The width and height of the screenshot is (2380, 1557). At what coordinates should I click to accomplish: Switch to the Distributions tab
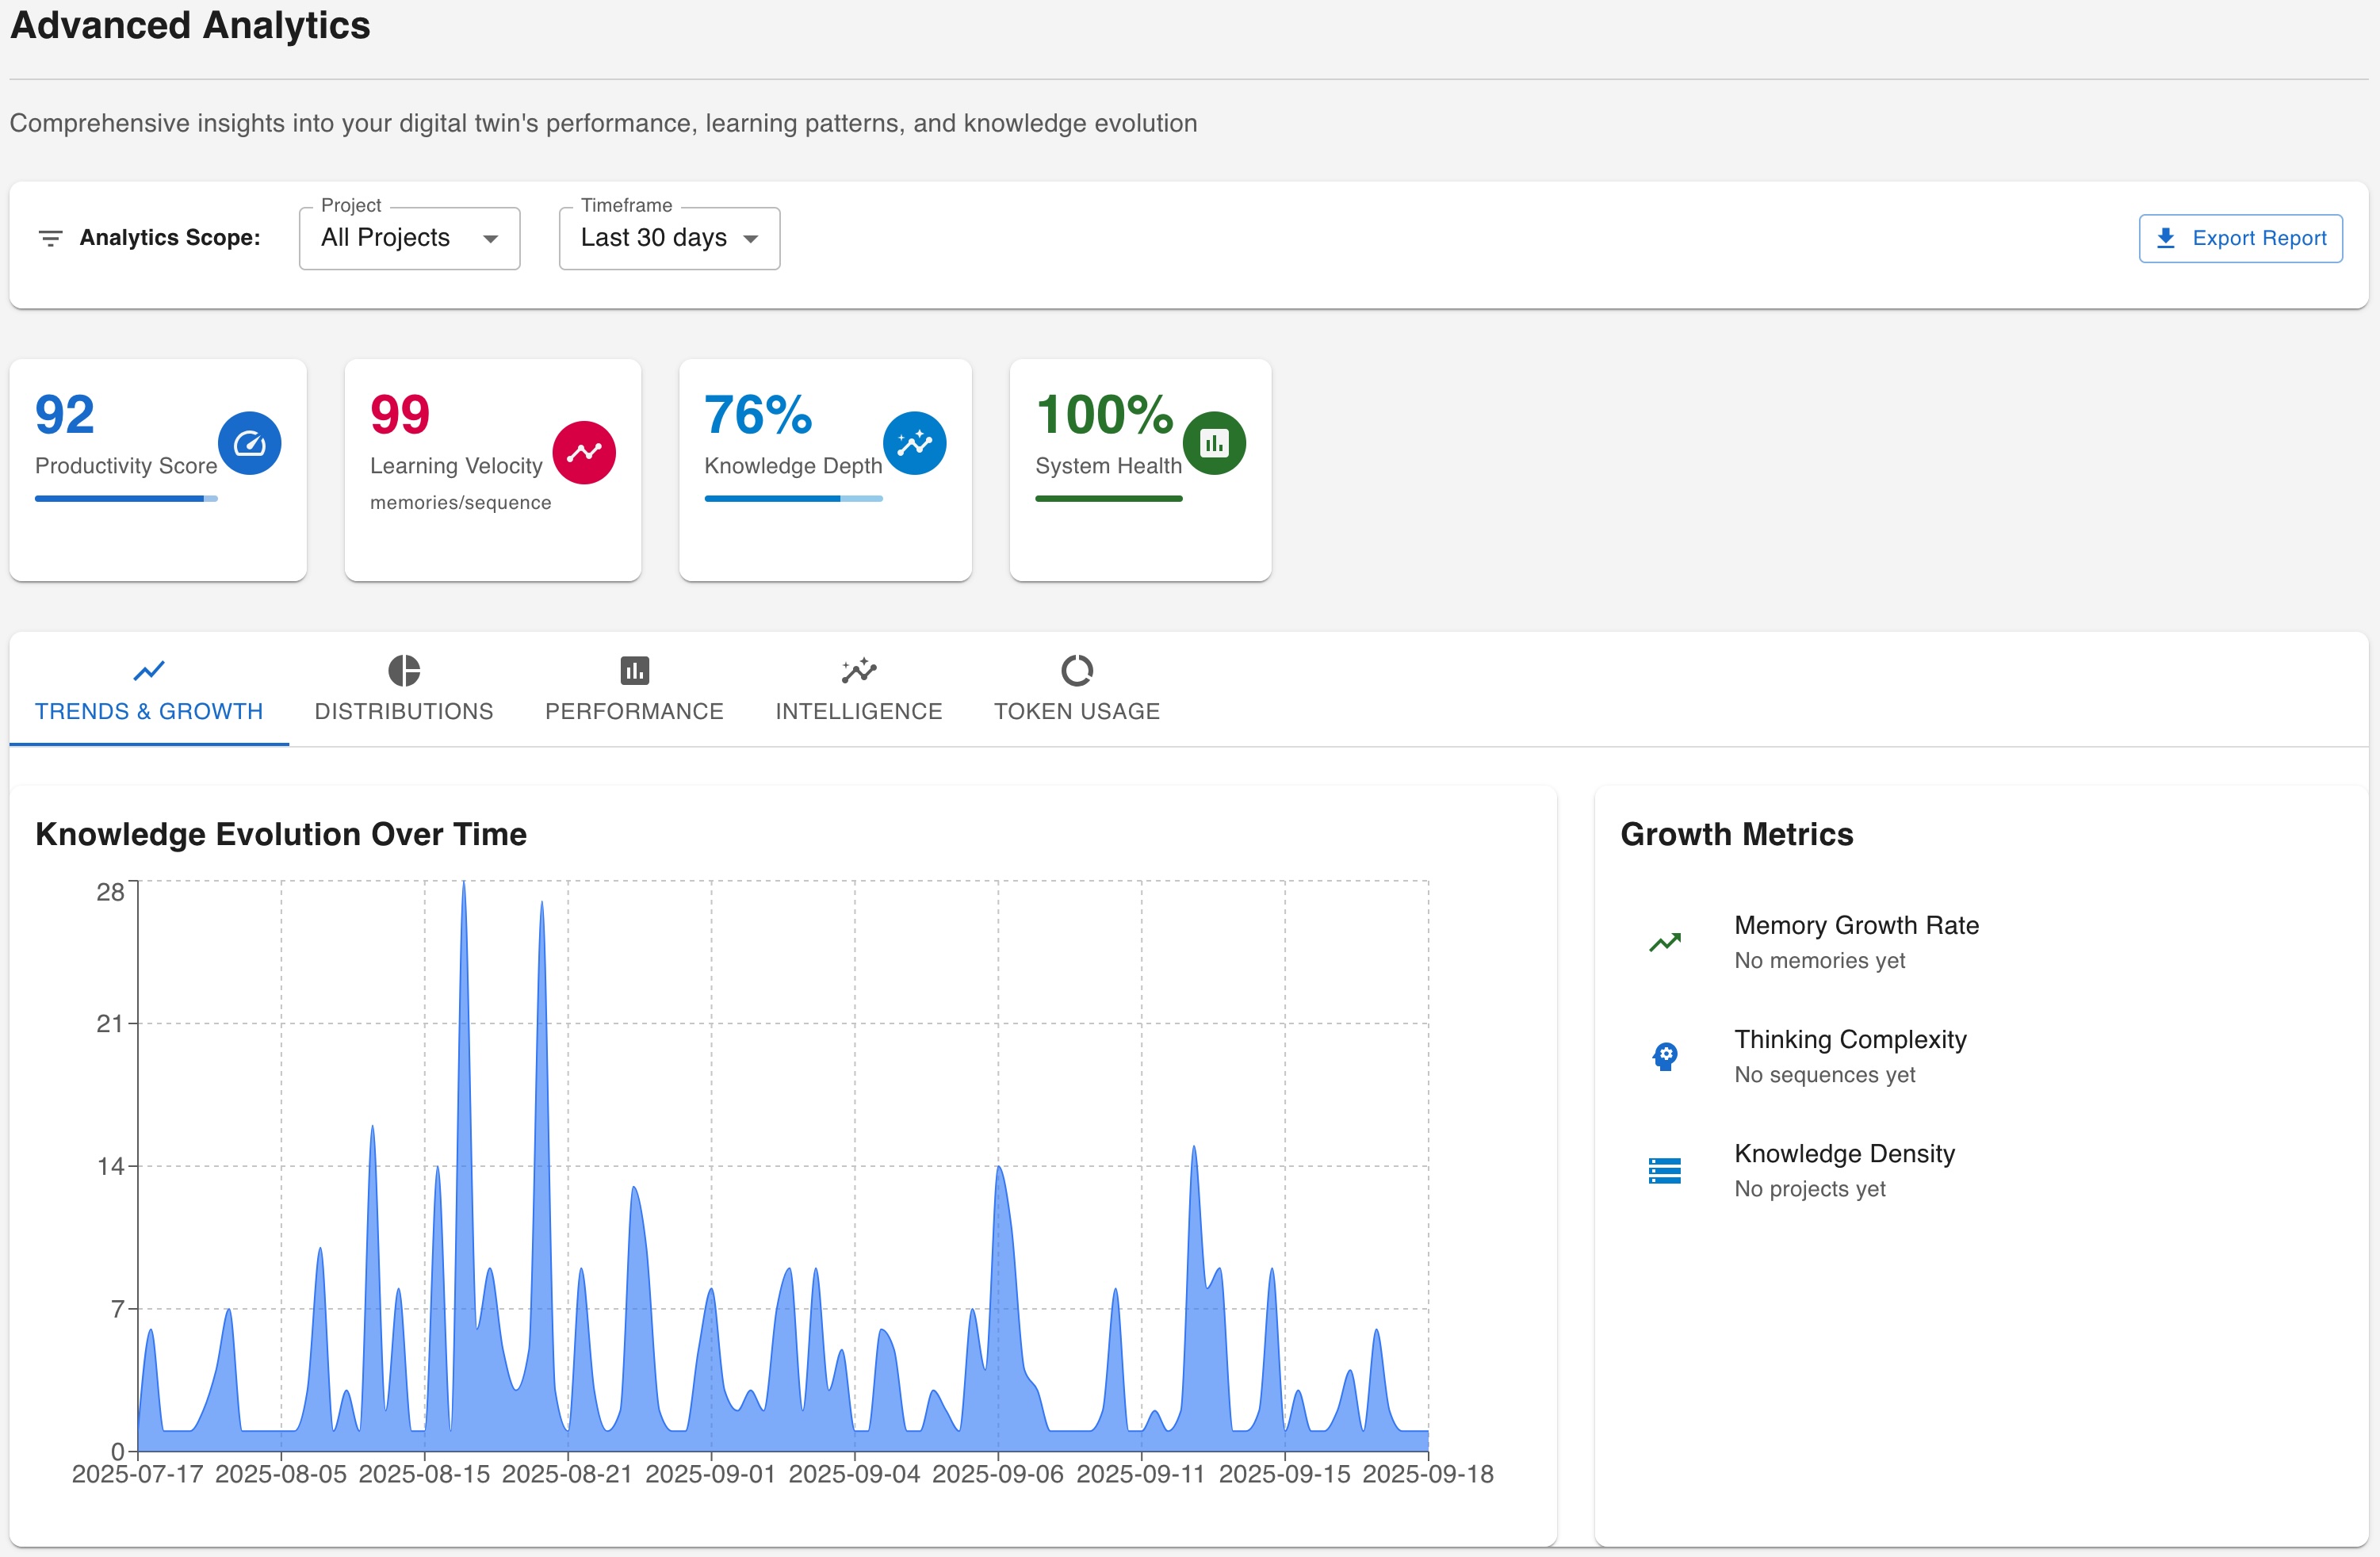click(404, 689)
